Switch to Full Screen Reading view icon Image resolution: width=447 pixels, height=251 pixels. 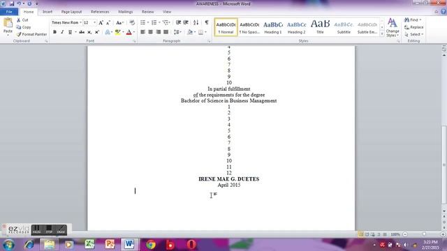(367, 234)
